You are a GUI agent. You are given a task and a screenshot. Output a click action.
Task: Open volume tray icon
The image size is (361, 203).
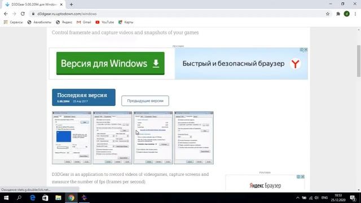(317, 198)
